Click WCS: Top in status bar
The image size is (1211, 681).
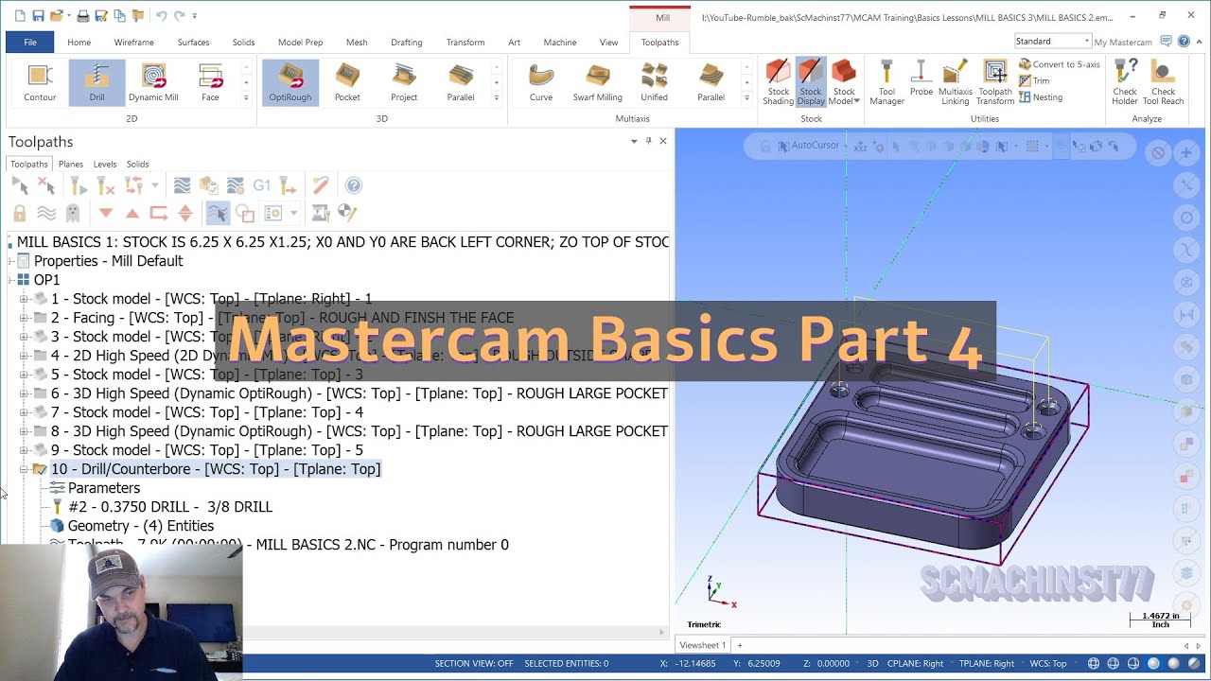(1047, 663)
